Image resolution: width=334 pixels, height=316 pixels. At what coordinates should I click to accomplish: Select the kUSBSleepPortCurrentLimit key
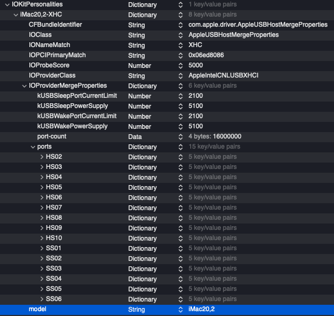(77, 96)
